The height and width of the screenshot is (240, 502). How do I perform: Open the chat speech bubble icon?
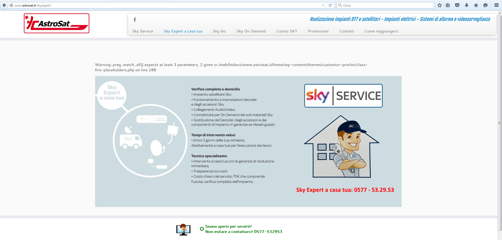click(x=485, y=5)
